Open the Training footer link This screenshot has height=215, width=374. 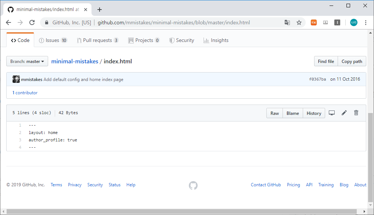coord(326,185)
